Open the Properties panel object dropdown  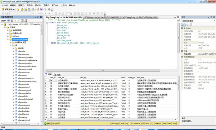tap(214, 21)
